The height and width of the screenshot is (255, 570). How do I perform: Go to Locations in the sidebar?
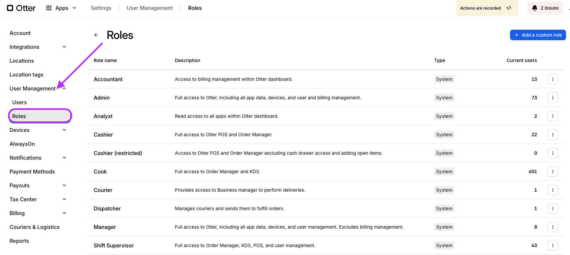point(22,61)
